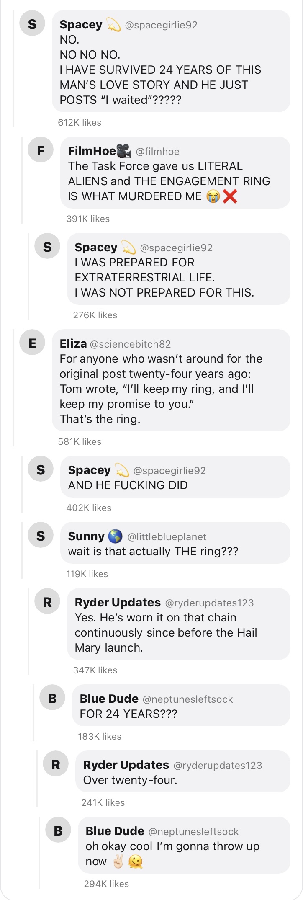
Task: Visit the @filmhoe profile handle
Action: click(158, 152)
